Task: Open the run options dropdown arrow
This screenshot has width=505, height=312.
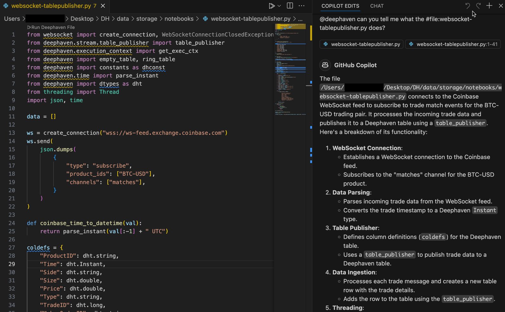Action: [279, 6]
